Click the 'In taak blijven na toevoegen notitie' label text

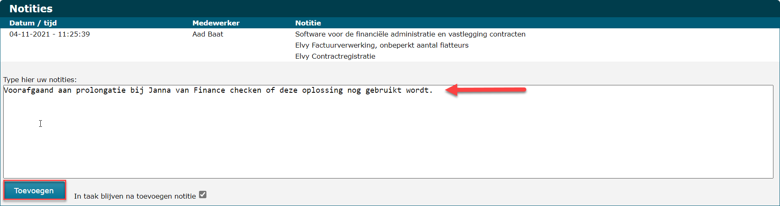(x=135, y=196)
